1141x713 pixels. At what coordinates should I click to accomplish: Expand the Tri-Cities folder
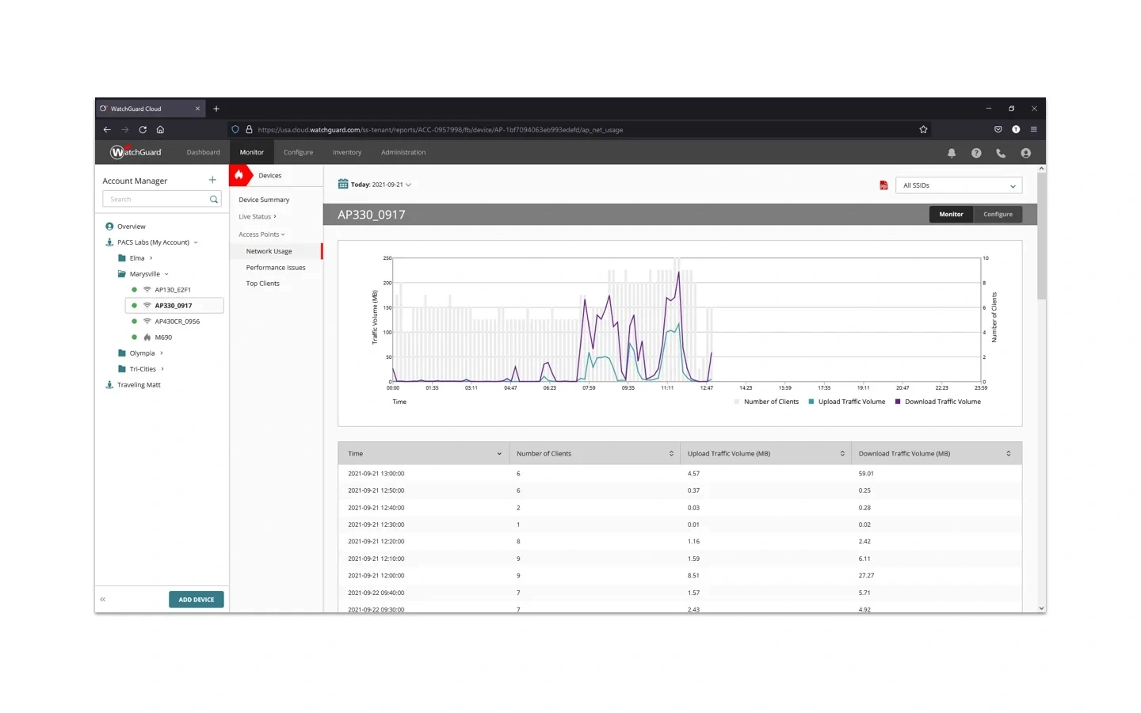point(162,369)
